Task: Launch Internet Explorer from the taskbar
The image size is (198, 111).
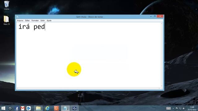Action: [47, 108]
